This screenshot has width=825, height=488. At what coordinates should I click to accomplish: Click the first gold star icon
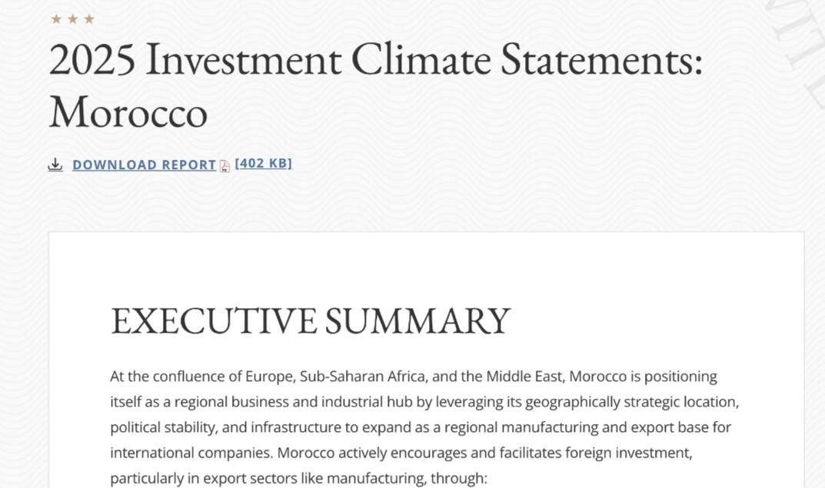click(x=56, y=19)
